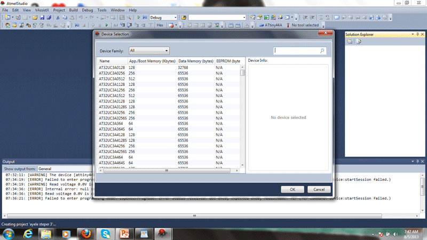Click the green Continue play icon
427x240 pixels.
[x=107, y=25]
